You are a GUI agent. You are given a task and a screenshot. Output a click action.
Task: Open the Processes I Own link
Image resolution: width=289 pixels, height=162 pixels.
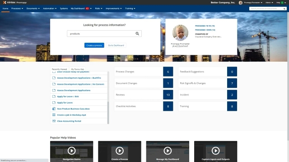(x=205, y=30)
